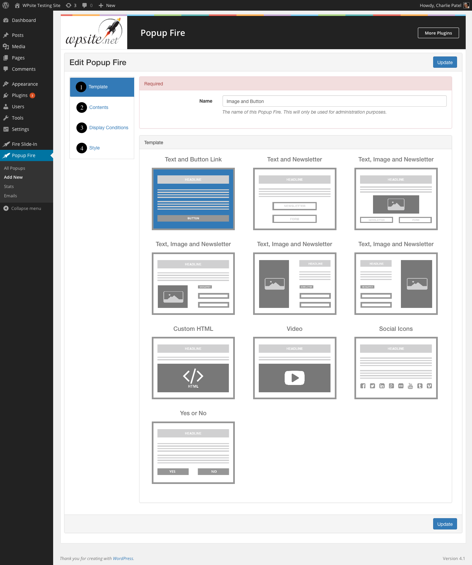Open Stats submenu item
Image resolution: width=472 pixels, height=565 pixels.
(x=9, y=187)
